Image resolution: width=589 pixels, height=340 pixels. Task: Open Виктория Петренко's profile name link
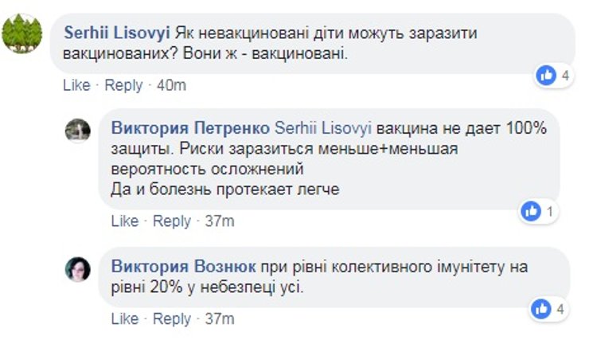189,127
